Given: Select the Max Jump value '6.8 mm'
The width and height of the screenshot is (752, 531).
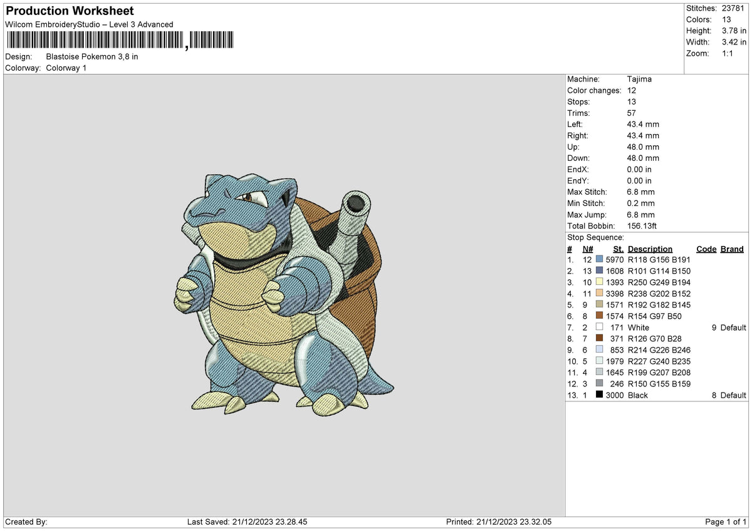Looking at the screenshot, I should point(640,214).
